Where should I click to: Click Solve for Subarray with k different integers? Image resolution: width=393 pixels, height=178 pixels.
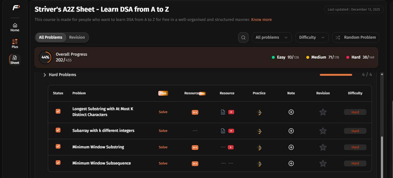coord(163,131)
